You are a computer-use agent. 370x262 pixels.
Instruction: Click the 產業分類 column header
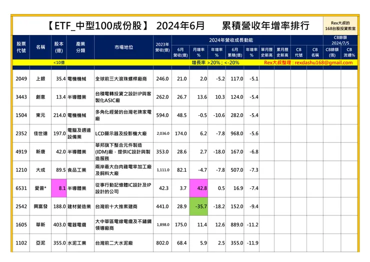(80, 47)
